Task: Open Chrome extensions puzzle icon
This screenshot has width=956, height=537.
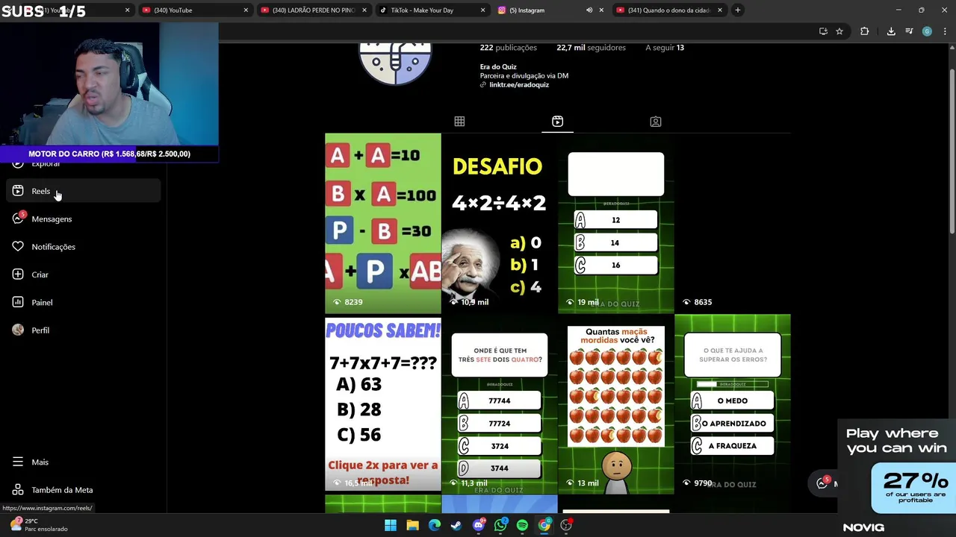Action: [865, 31]
